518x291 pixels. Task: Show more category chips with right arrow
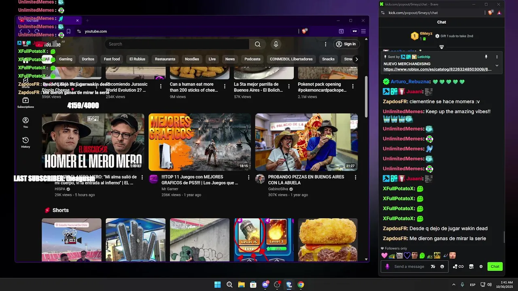(x=357, y=59)
